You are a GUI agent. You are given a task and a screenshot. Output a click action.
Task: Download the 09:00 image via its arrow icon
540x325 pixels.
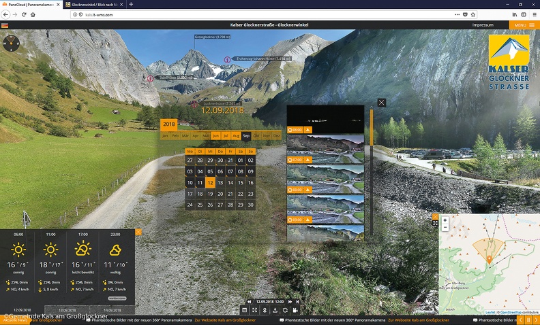tap(308, 220)
